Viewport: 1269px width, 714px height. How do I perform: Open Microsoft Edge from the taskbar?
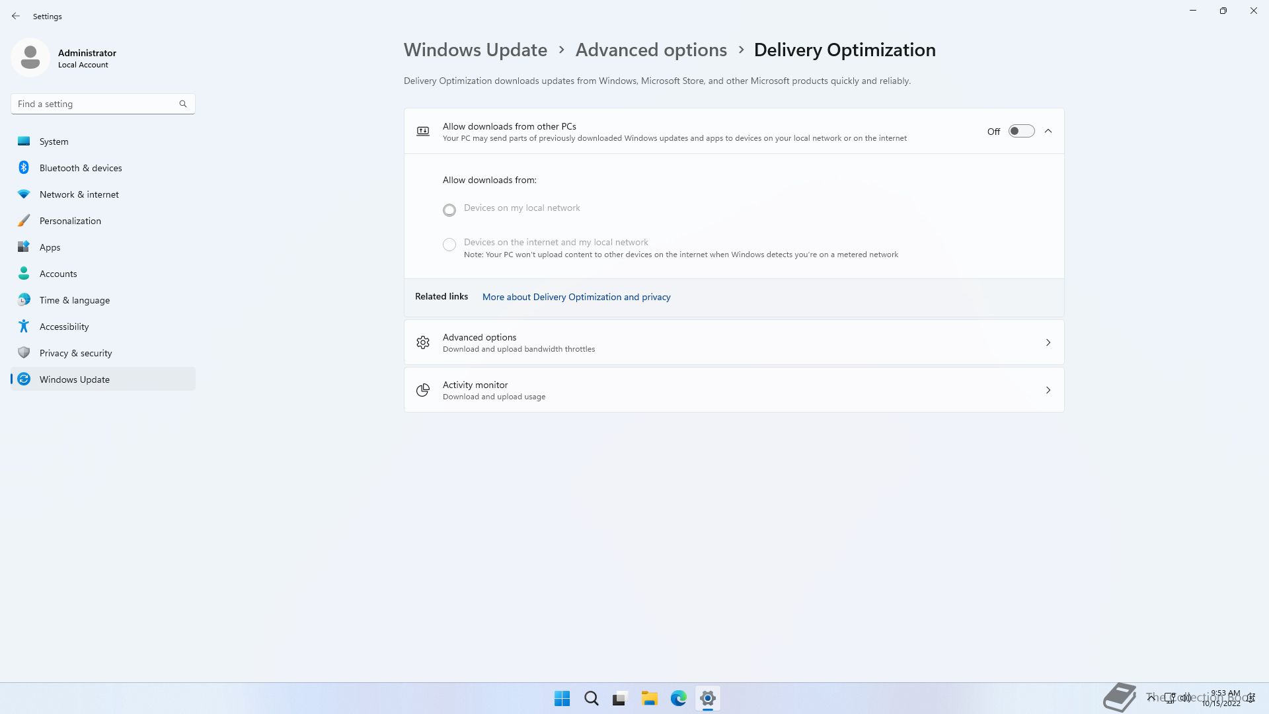tap(678, 698)
